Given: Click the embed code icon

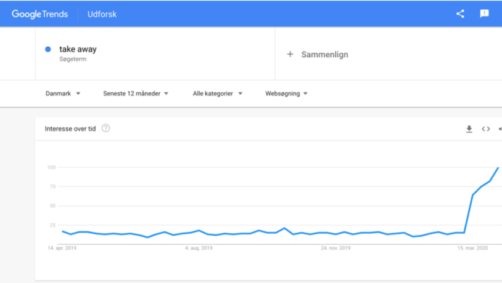Looking at the screenshot, I should pyautogui.click(x=486, y=129).
